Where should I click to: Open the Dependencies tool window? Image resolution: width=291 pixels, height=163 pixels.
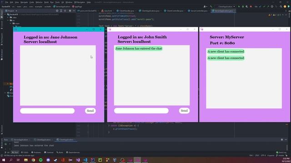pyautogui.click(x=73, y=153)
